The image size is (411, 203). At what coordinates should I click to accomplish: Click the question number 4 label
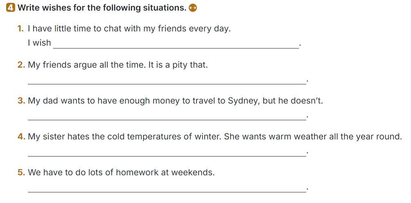pyautogui.click(x=21, y=137)
